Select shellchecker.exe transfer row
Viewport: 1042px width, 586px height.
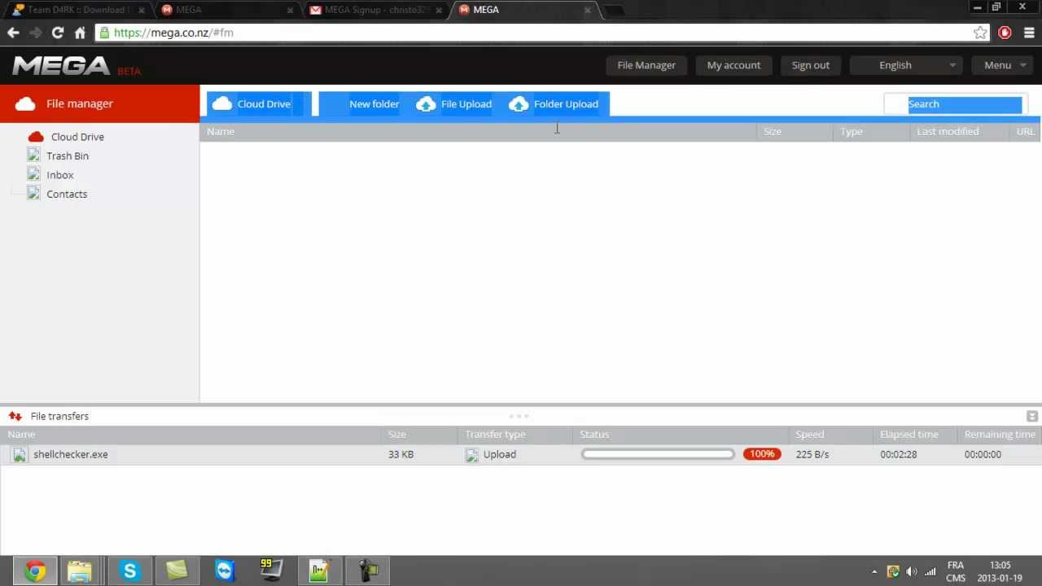point(521,454)
